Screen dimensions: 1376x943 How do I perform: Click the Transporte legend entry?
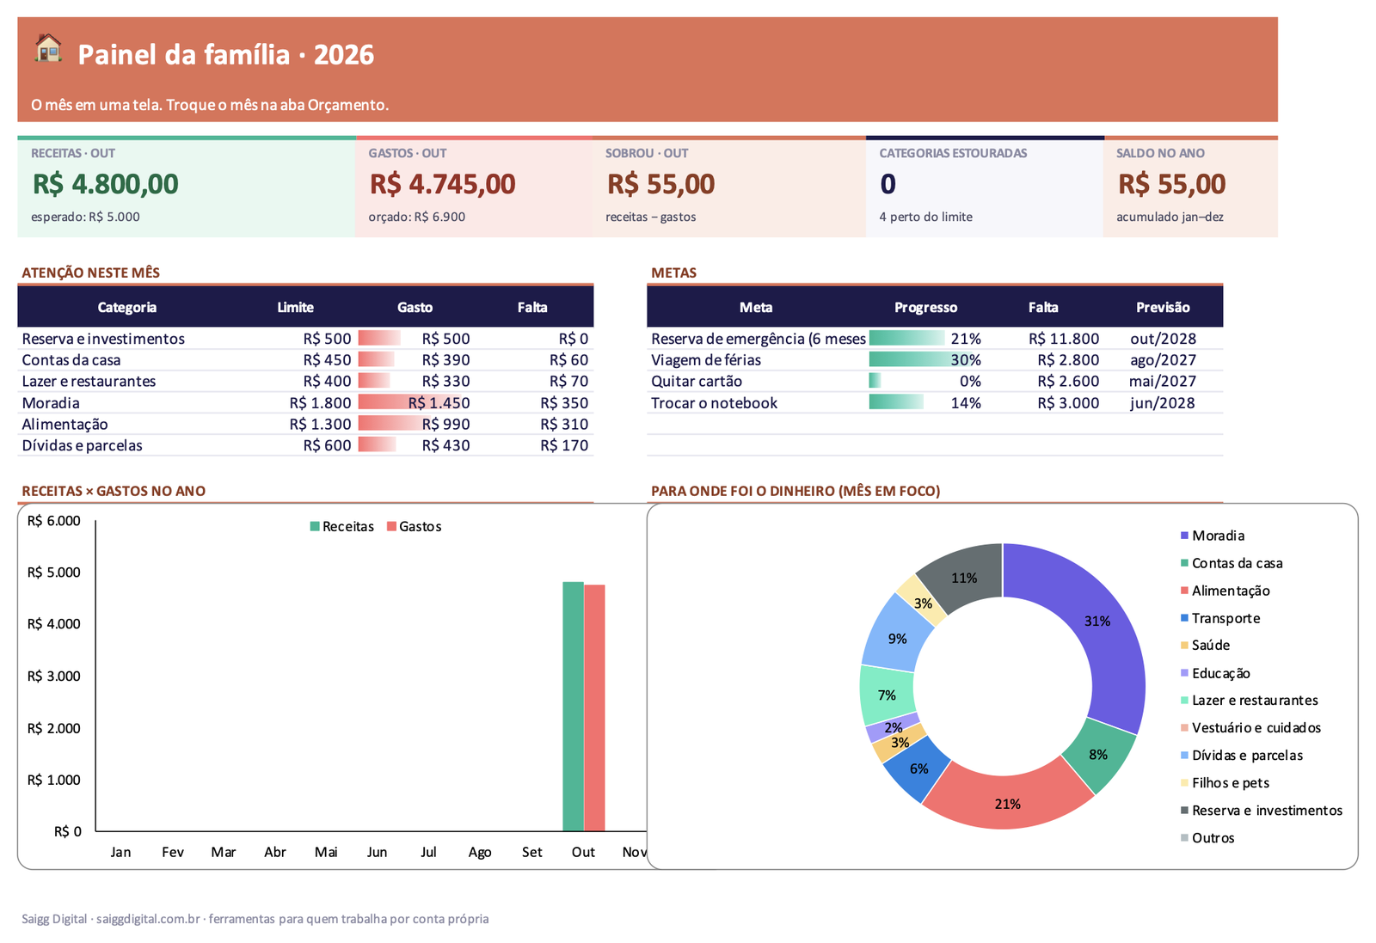tap(1220, 618)
